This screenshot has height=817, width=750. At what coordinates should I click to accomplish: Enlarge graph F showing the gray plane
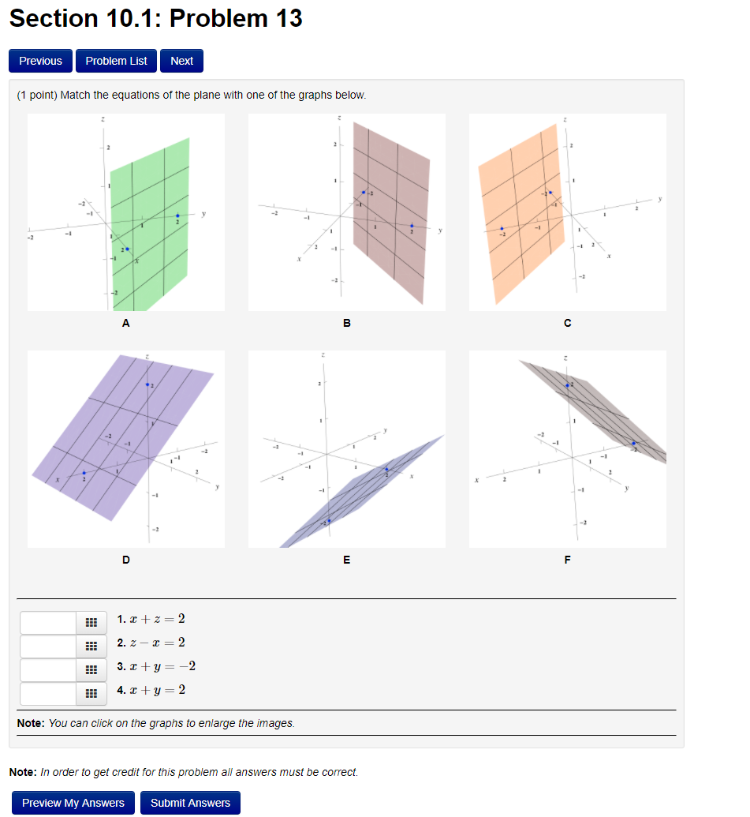point(567,448)
